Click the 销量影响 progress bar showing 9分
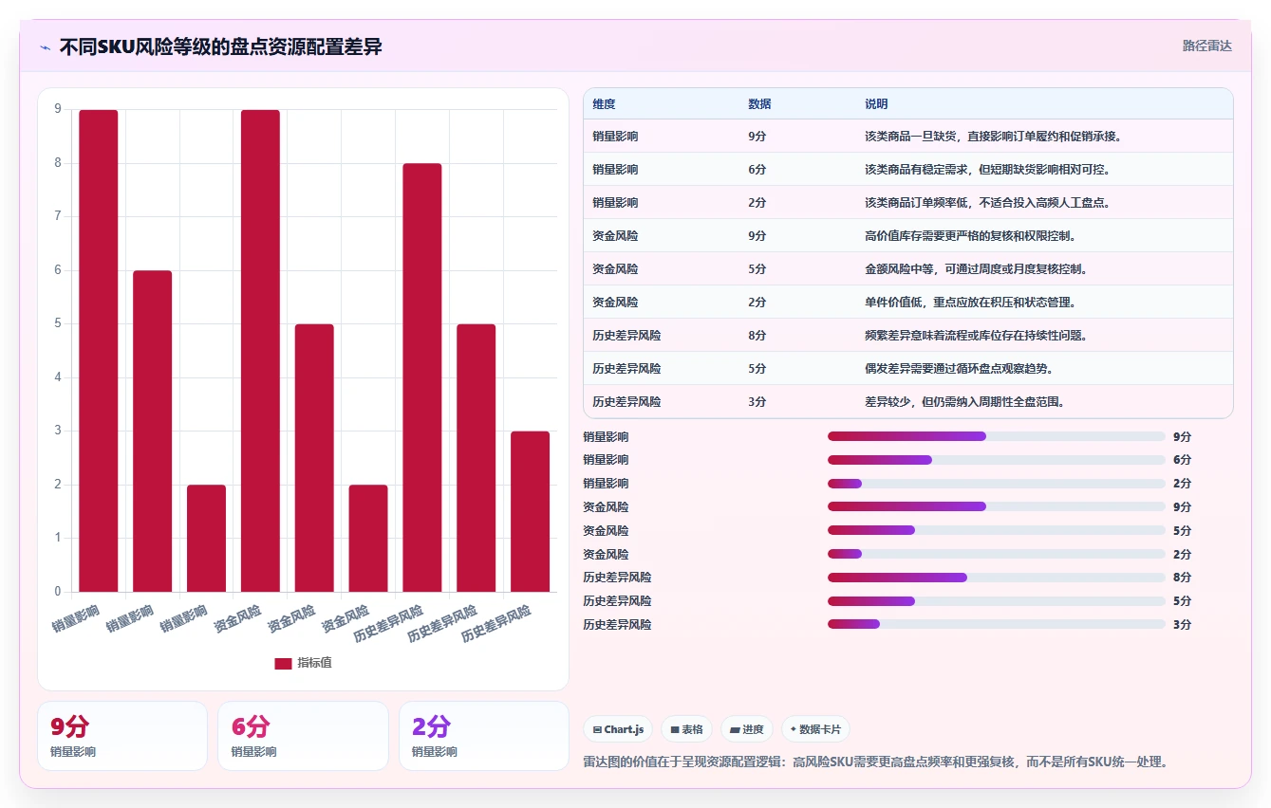The image size is (1271, 808). [x=997, y=436]
